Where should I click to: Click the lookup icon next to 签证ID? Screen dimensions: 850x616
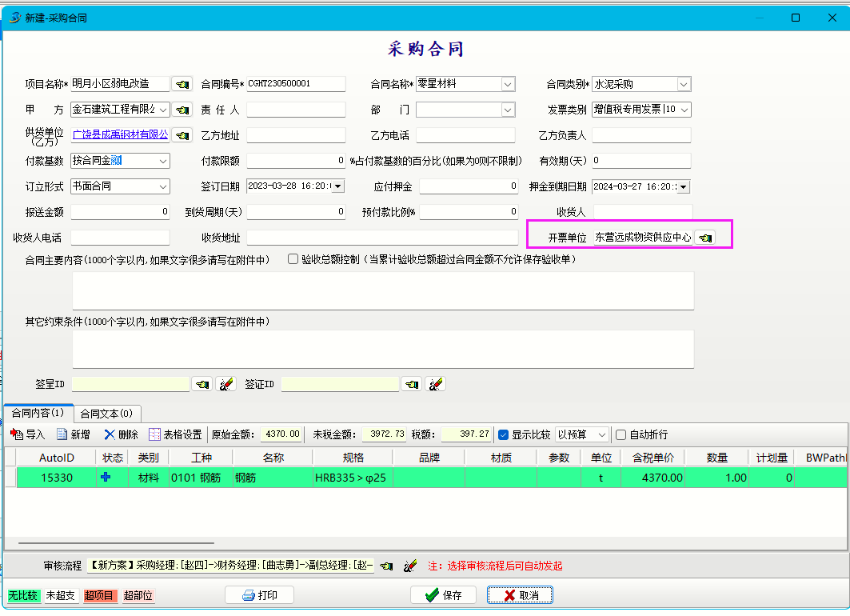[x=411, y=384]
